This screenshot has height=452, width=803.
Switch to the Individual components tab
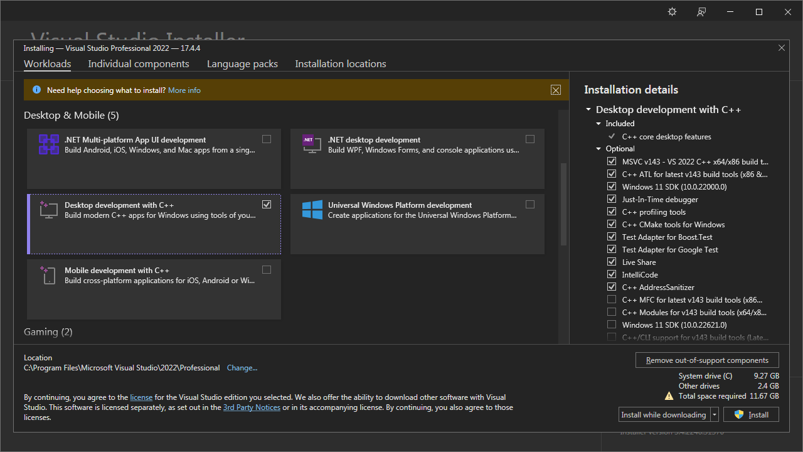point(139,64)
